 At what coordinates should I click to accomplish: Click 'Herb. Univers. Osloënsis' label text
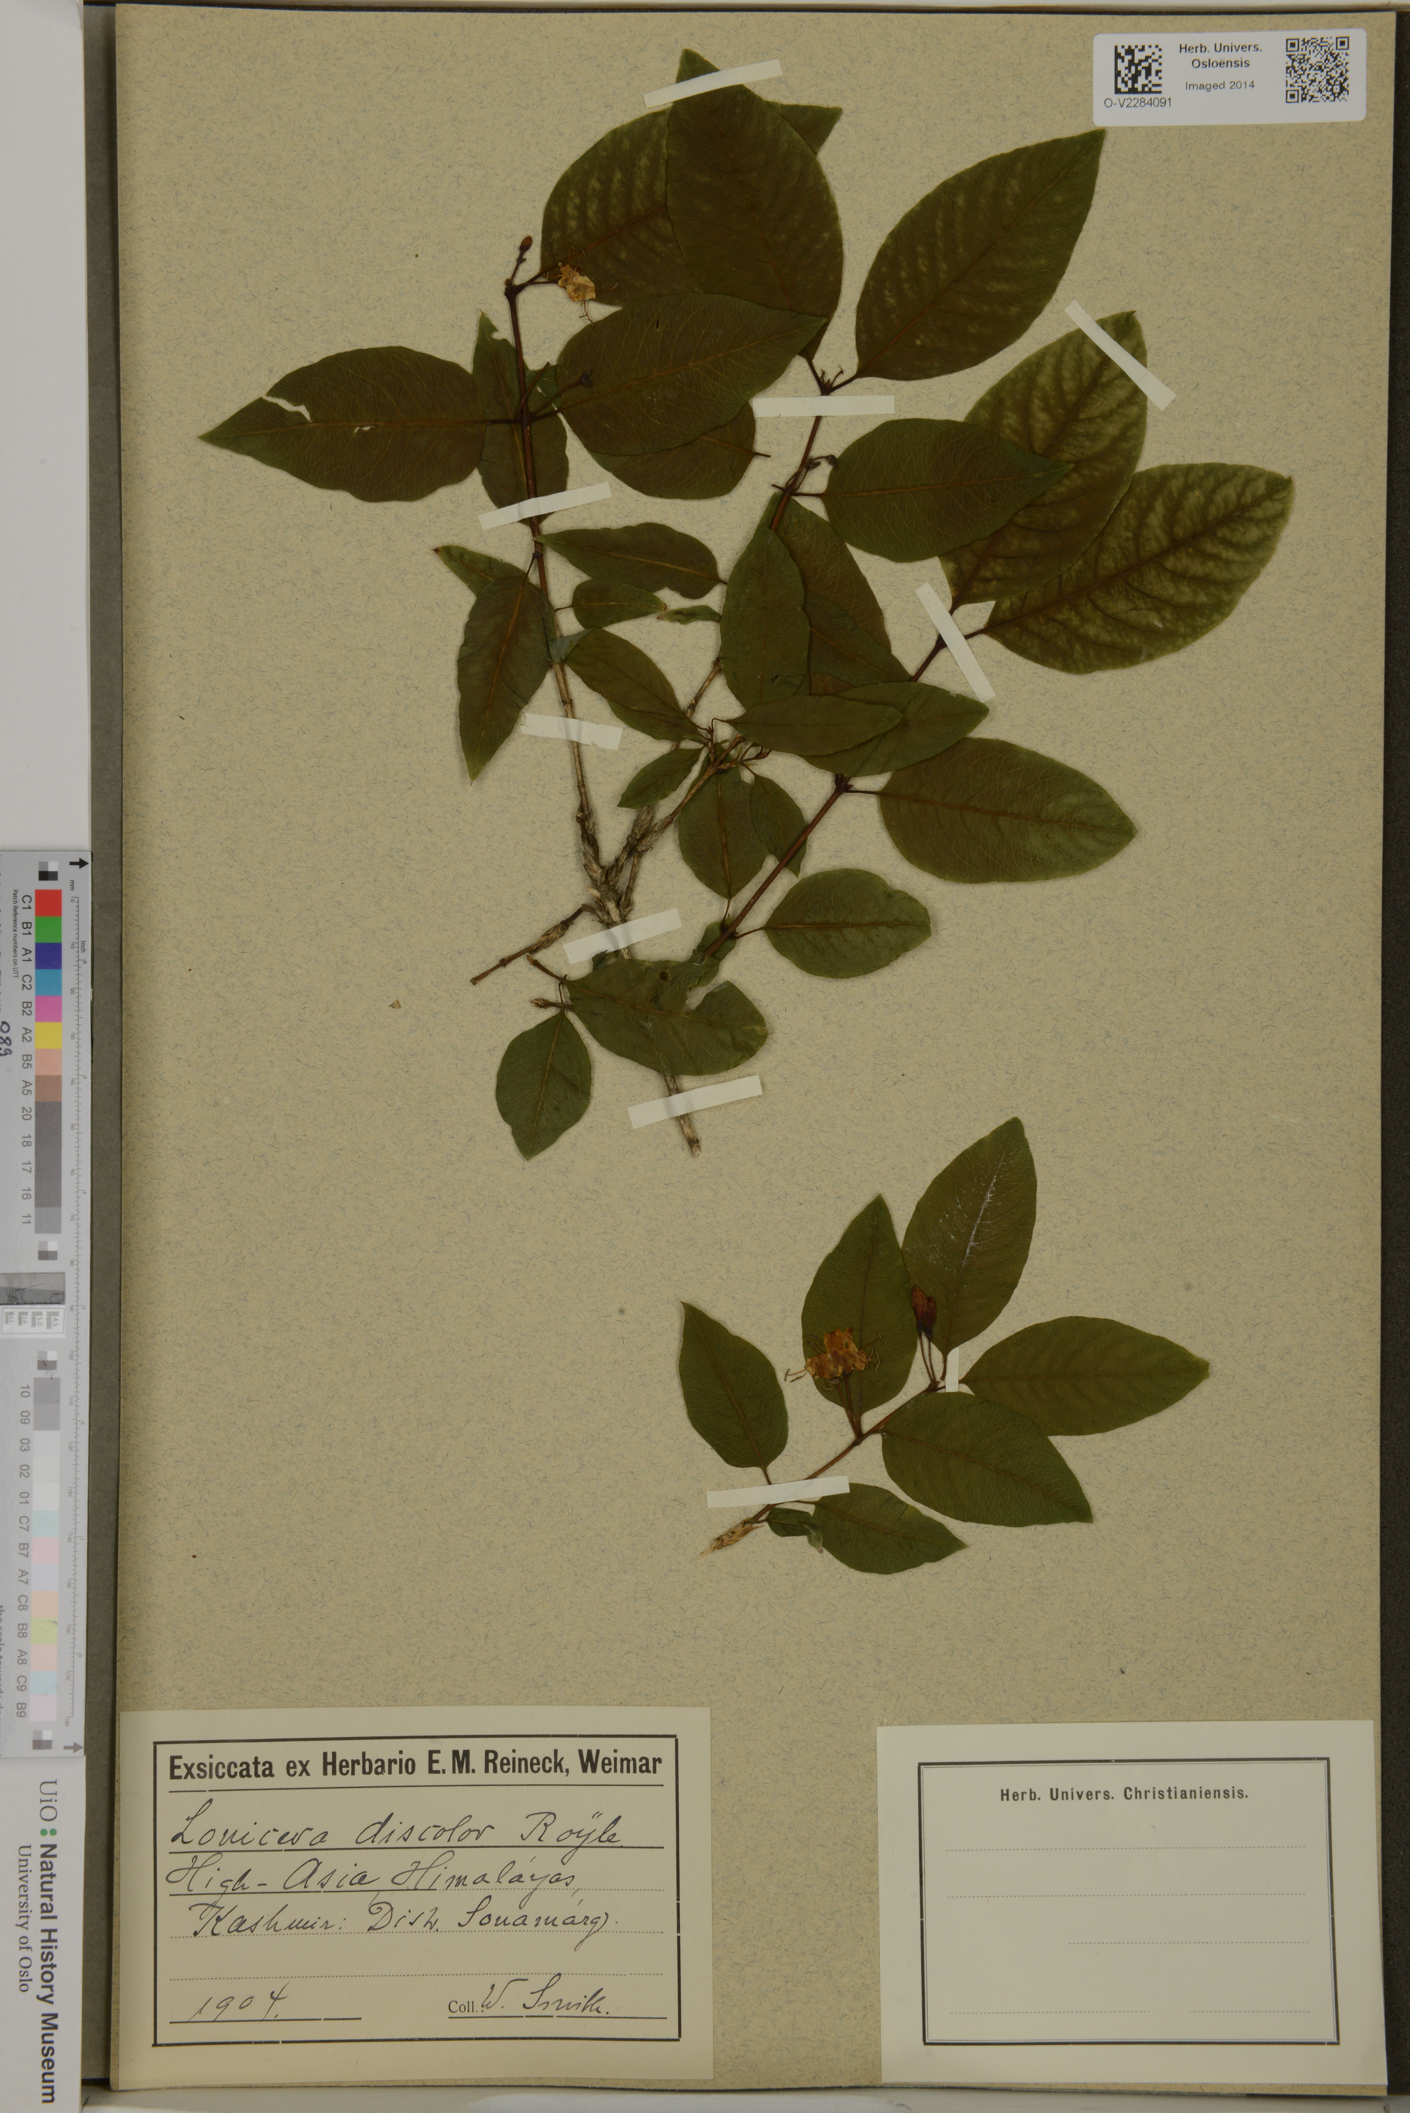[1220, 56]
